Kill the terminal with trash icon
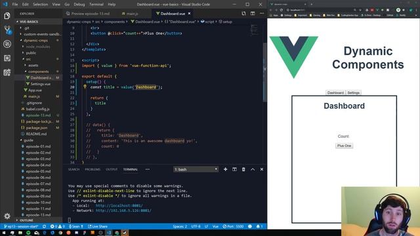 coord(243,169)
